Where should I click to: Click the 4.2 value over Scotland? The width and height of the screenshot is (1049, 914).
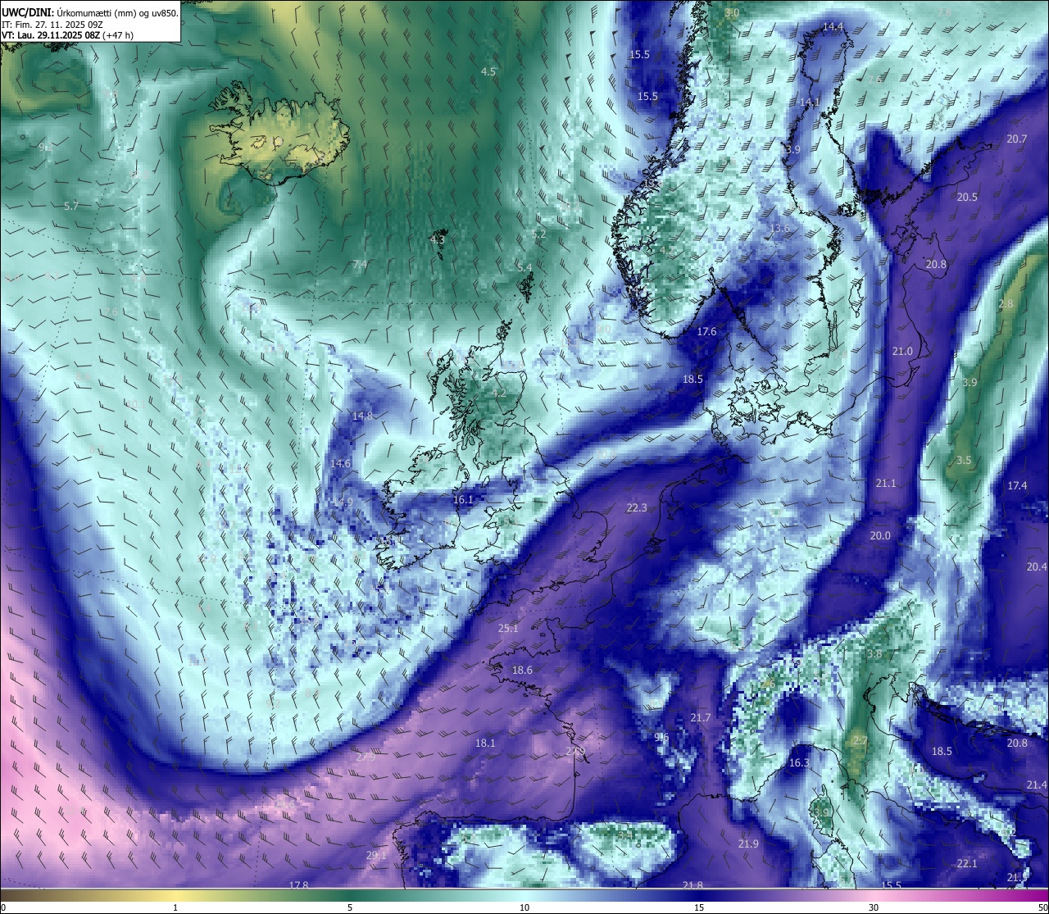pyautogui.click(x=499, y=394)
